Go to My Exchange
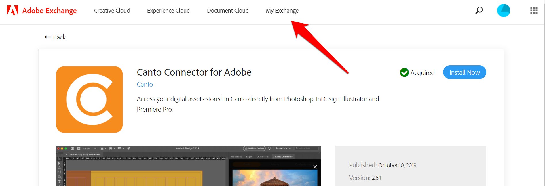 (x=282, y=11)
